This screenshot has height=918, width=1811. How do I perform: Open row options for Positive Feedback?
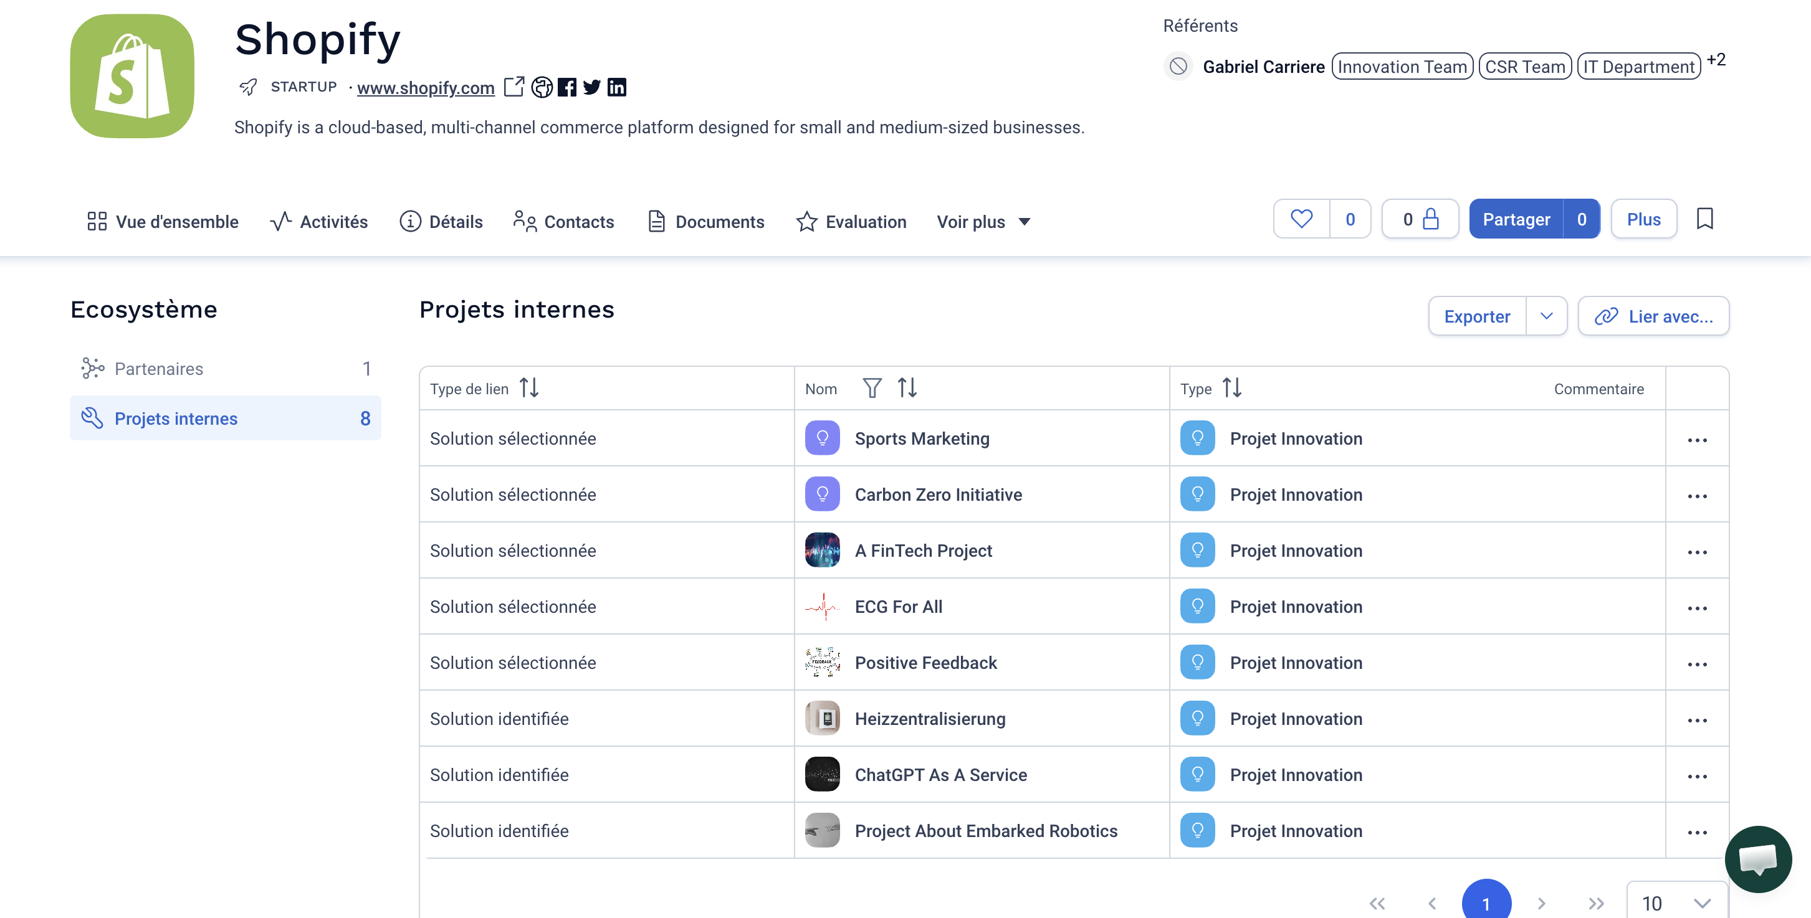point(1697,665)
